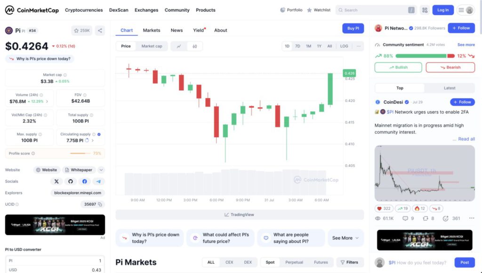This screenshot has height=273, width=482.
Task: Switch chart to candlestick view icon
Action: coord(194,47)
